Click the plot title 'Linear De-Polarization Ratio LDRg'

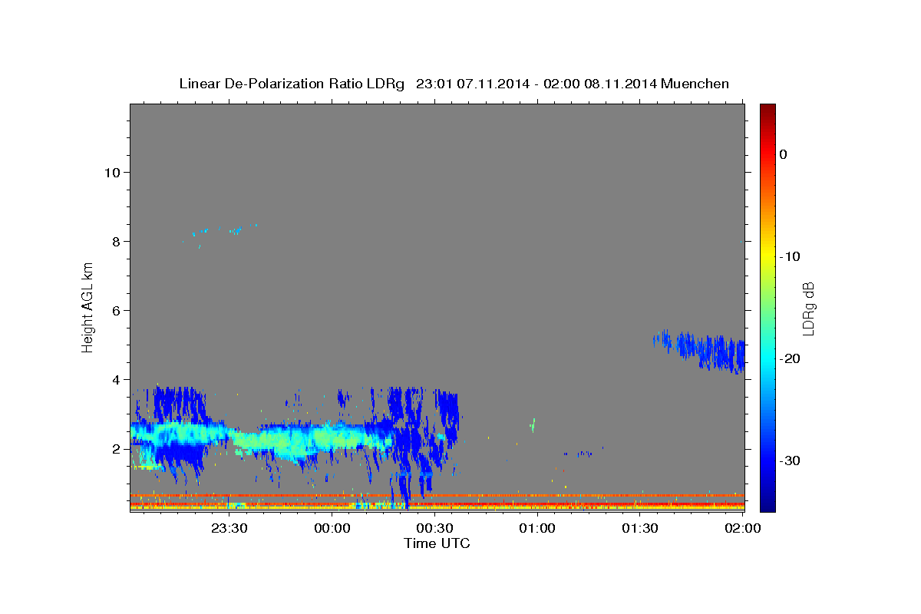tap(292, 84)
